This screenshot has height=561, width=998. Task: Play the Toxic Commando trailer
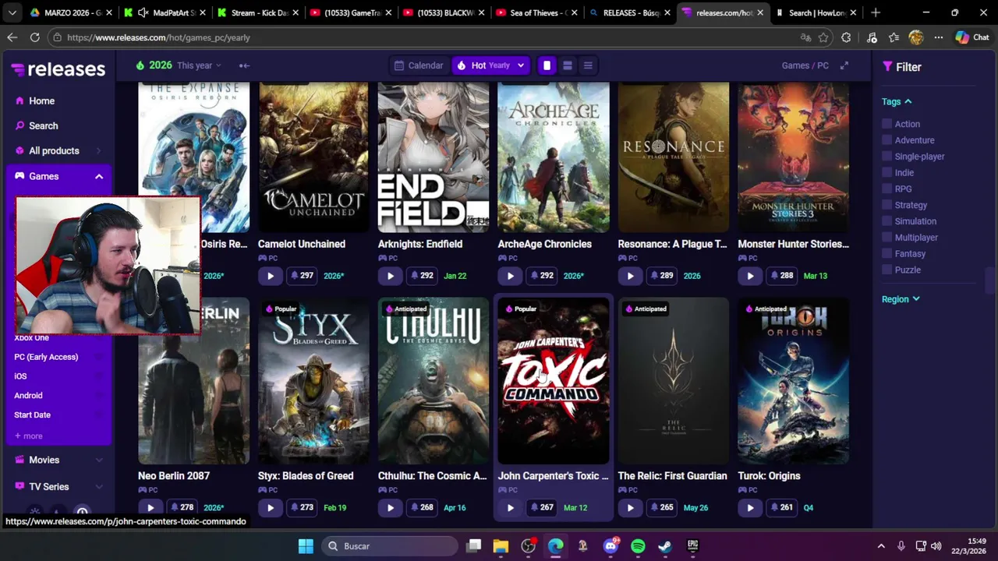pos(510,508)
